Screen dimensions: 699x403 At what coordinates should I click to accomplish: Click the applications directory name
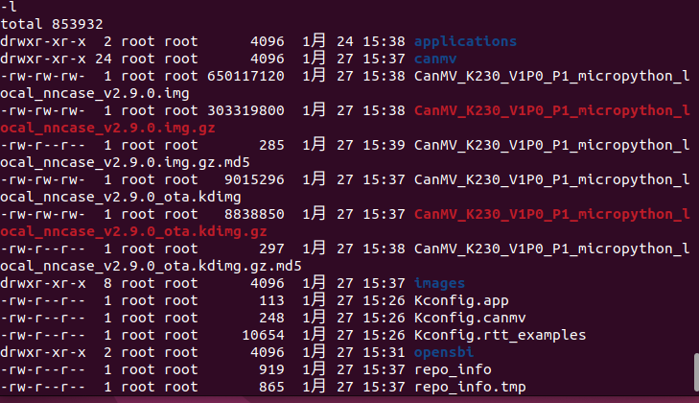465,41
